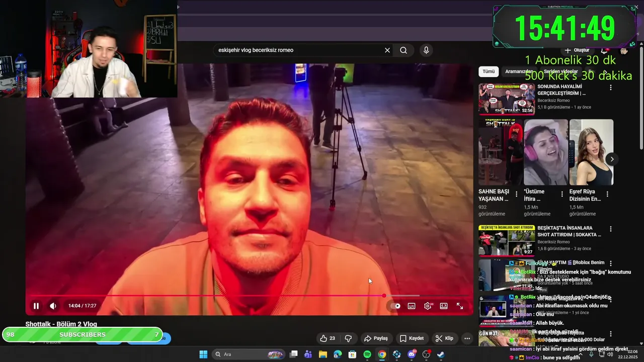
Task: Open the account avatar menu
Action: click(x=624, y=50)
